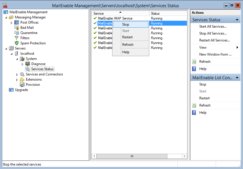Click the horizontal scrollbar thumb in services list
The image size is (243, 169).
pos(132,156)
